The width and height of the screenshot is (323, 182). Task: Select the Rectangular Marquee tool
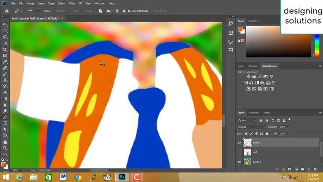tap(5, 31)
